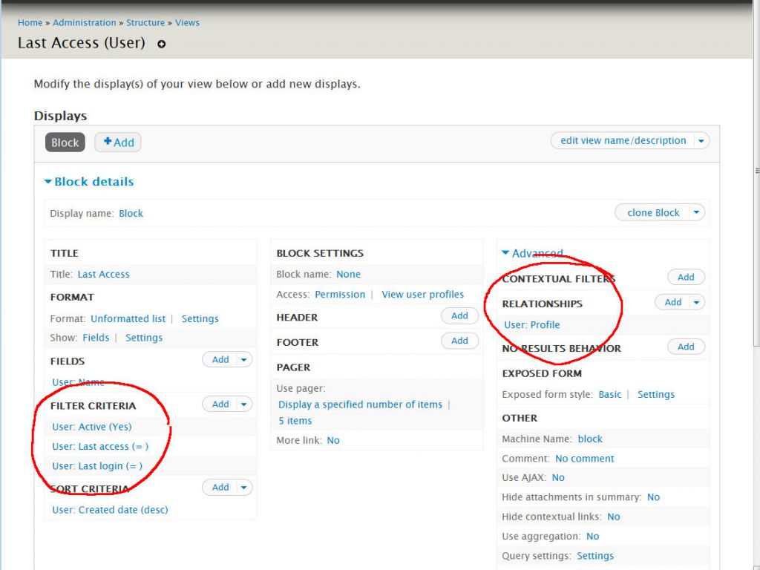Go to Administration in the breadcrumb
Image resolution: width=760 pixels, height=570 pixels.
point(85,23)
